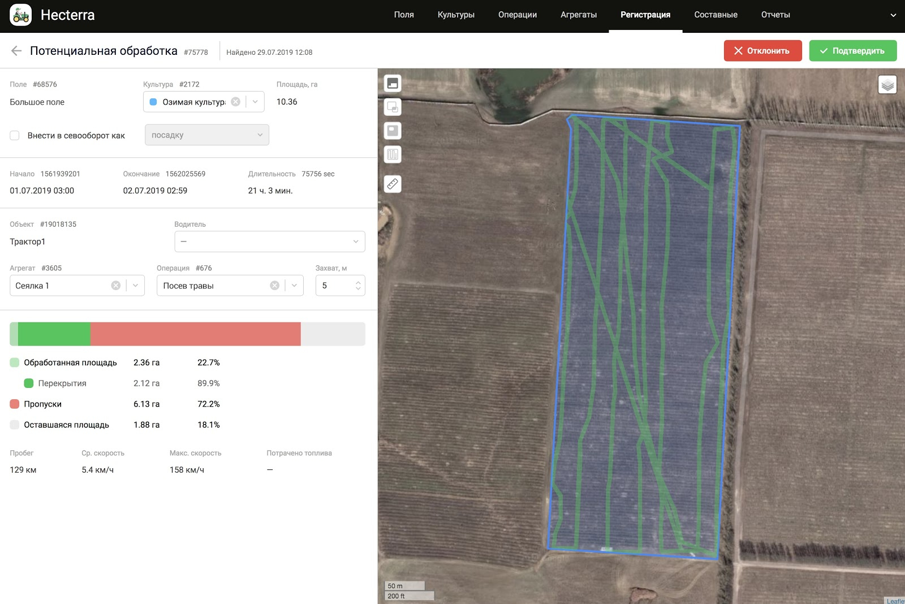This screenshot has width=905, height=604.
Task: Click the red Пропуски bar segment
Action: pyautogui.click(x=195, y=334)
